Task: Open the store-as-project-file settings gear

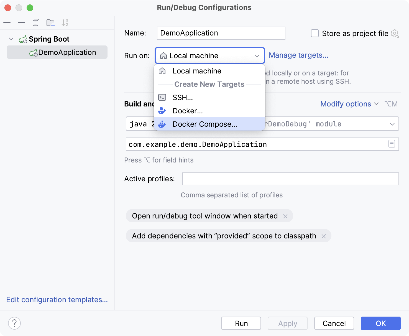Action: (395, 33)
